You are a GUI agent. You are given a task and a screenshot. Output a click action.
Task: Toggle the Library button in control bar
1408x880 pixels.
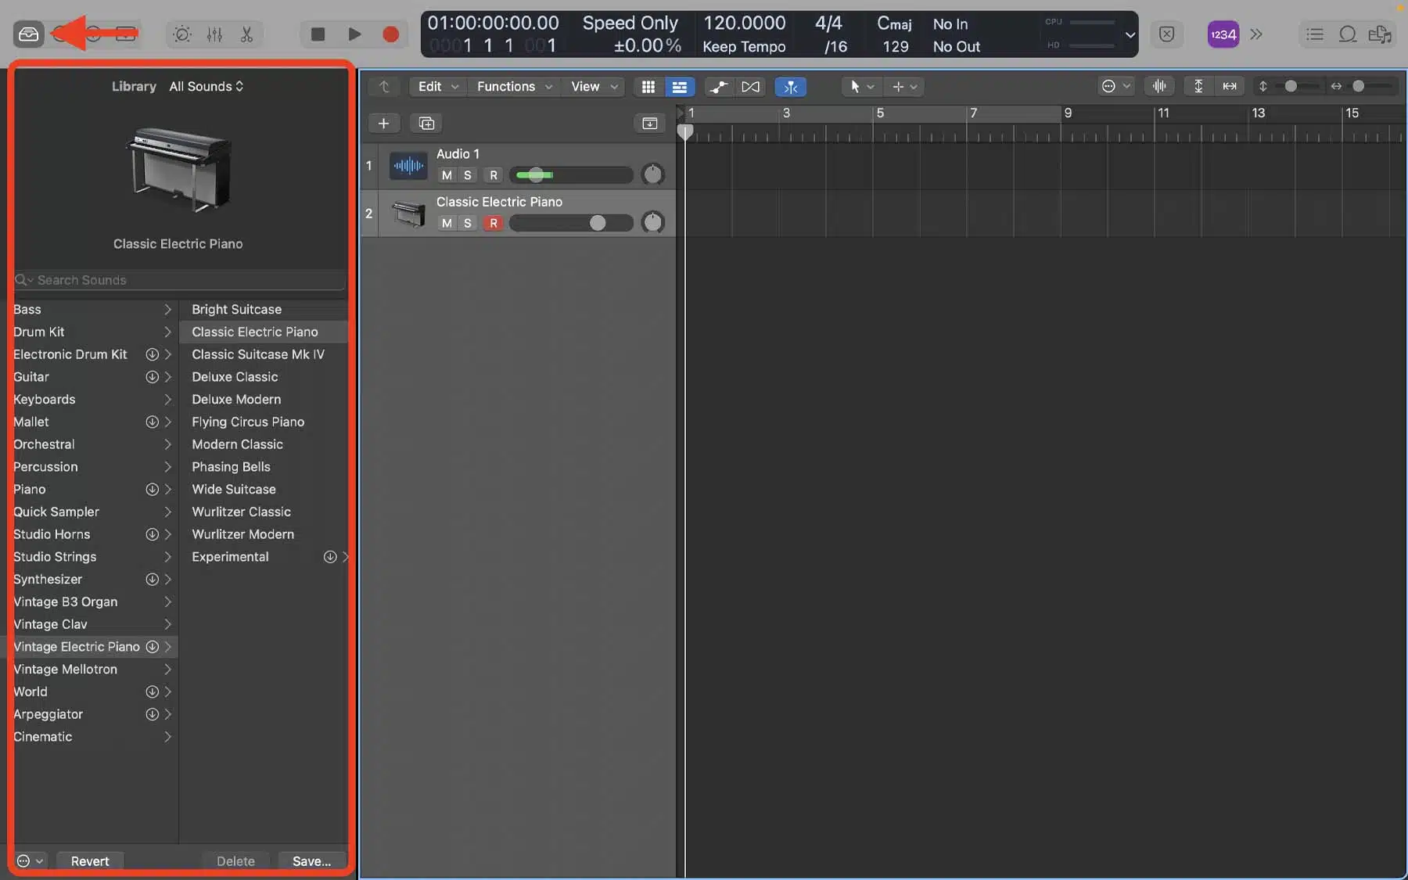pos(28,34)
